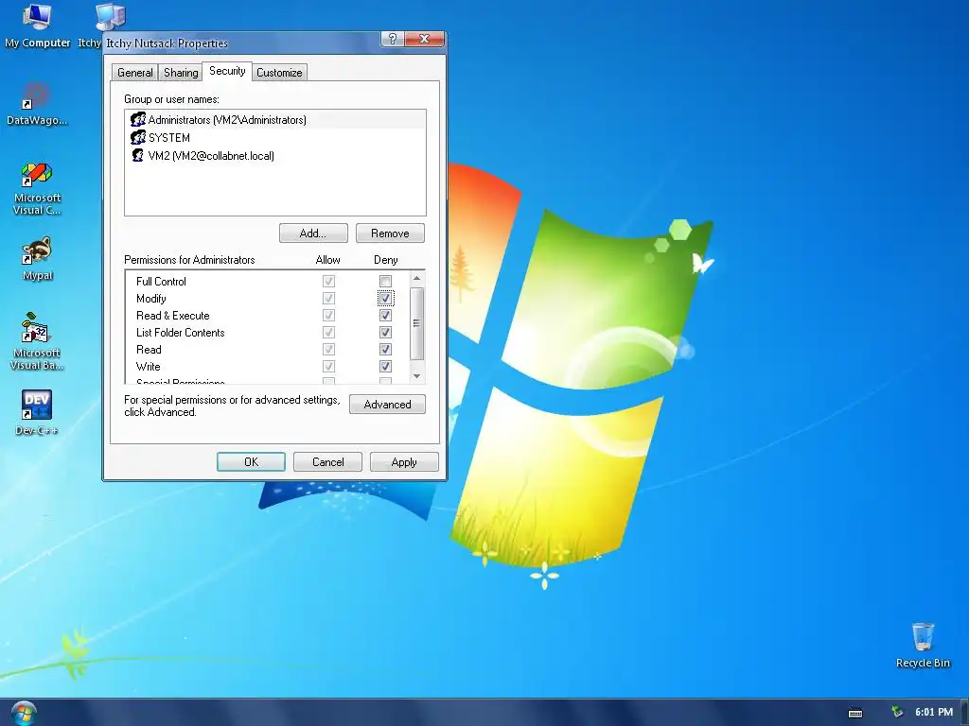Toggle Allow checkbox for Modify
Image resolution: width=969 pixels, height=726 pixels.
(328, 298)
